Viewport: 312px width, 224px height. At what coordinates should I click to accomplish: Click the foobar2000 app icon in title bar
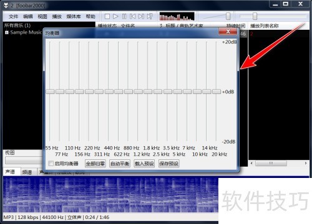coord(6,5)
